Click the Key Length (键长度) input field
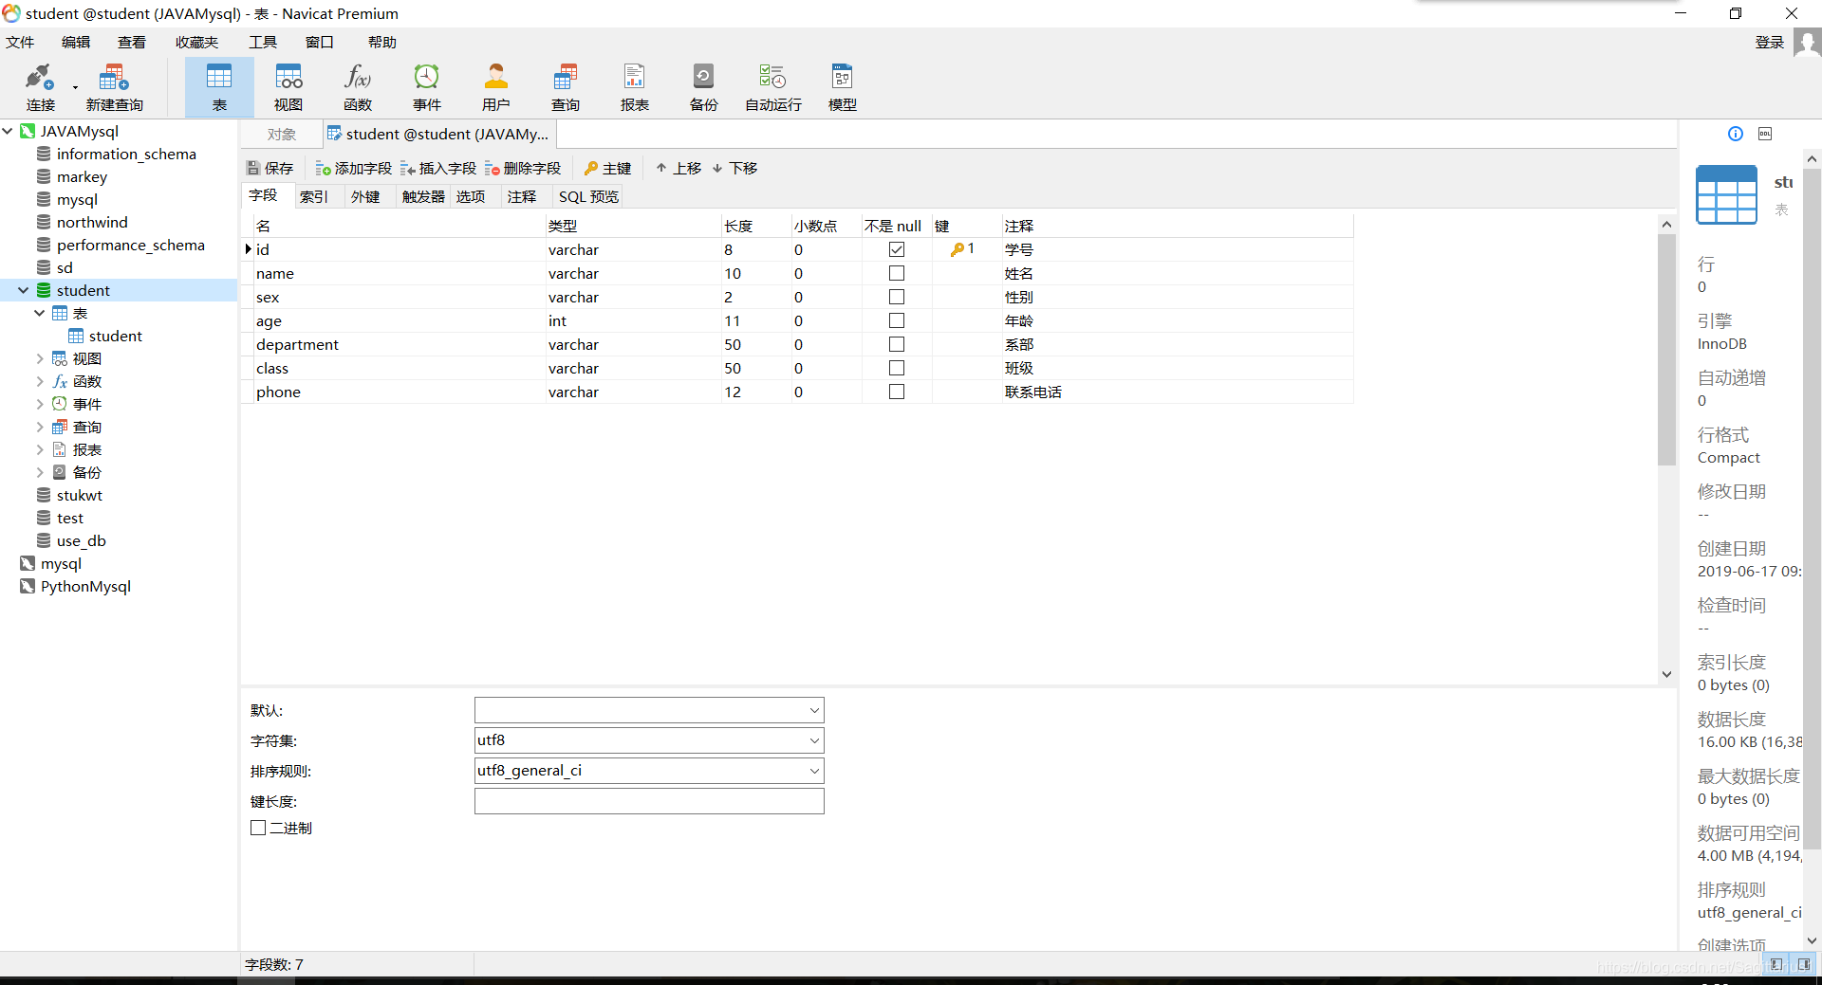The width and height of the screenshot is (1822, 985). (x=649, y=801)
